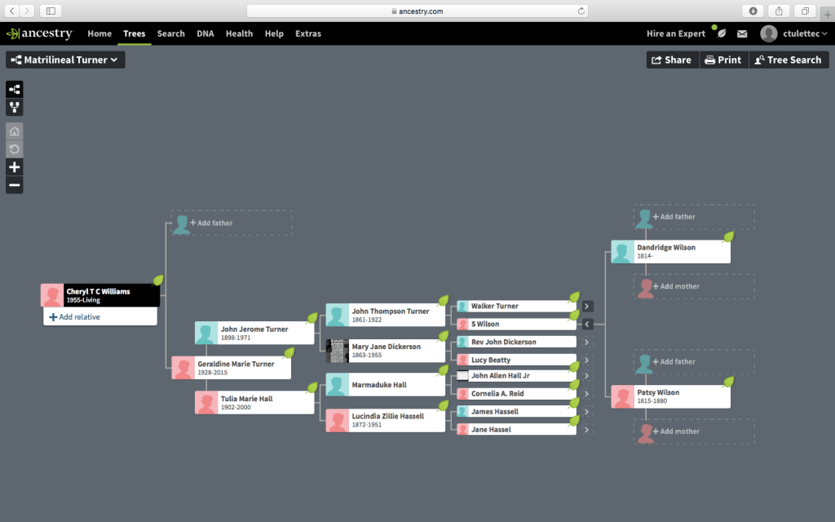Click the leaf hint on Cheryl Williams
The image size is (835, 522).
pos(158,281)
